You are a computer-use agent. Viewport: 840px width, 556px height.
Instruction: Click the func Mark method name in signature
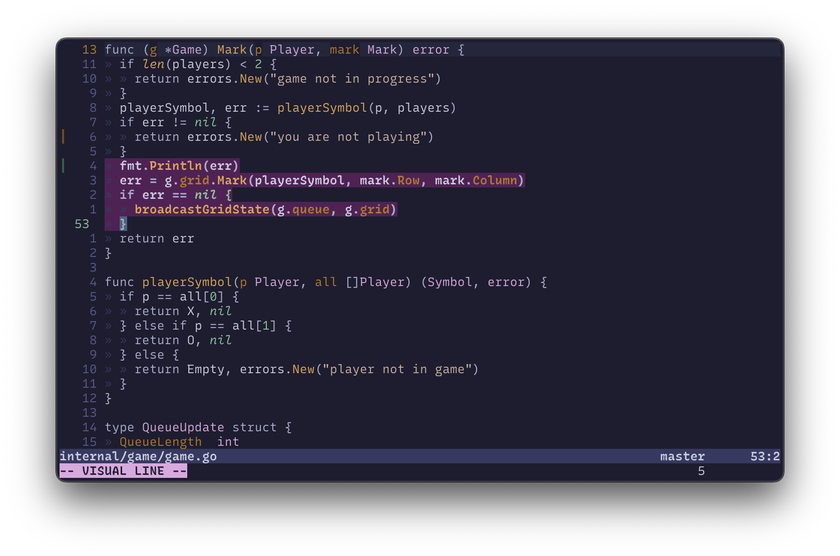(232, 50)
